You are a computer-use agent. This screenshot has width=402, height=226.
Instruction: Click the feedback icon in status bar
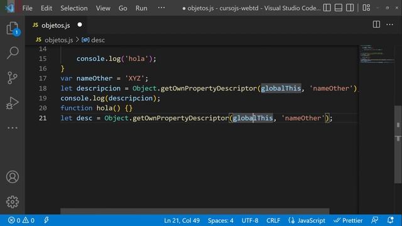[x=374, y=220]
